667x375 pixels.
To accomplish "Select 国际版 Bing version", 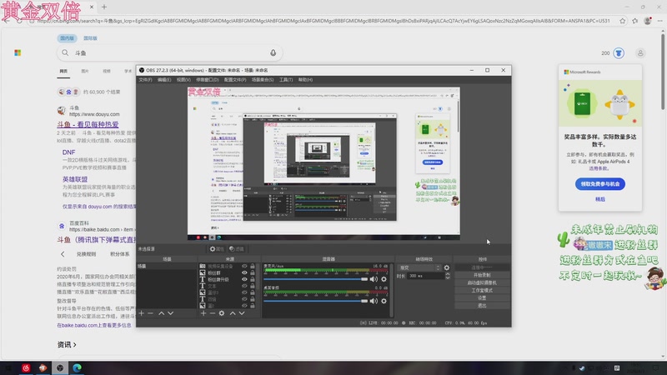I will pyautogui.click(x=90, y=38).
